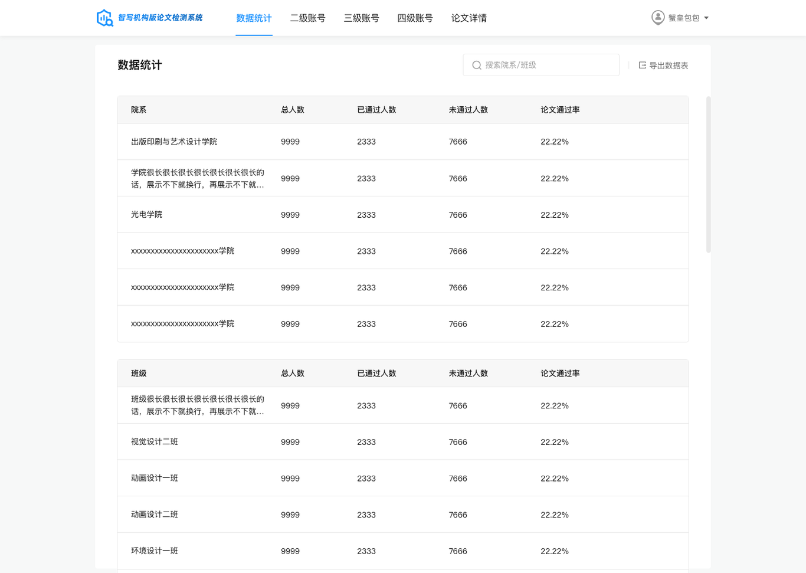This screenshot has width=806, height=573.
Task: Click the 蟹皇包包 username
Action: click(x=683, y=18)
